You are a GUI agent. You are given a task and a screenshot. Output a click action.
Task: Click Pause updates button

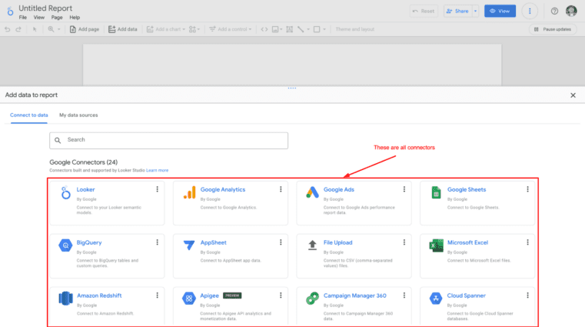coord(553,29)
